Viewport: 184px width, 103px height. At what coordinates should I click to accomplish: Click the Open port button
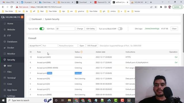82,46
